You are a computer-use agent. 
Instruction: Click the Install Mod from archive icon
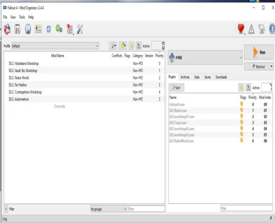coord(18,29)
